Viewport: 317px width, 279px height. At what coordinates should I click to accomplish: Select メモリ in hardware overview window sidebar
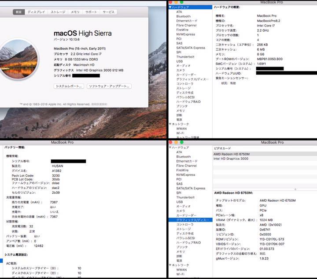[181, 110]
